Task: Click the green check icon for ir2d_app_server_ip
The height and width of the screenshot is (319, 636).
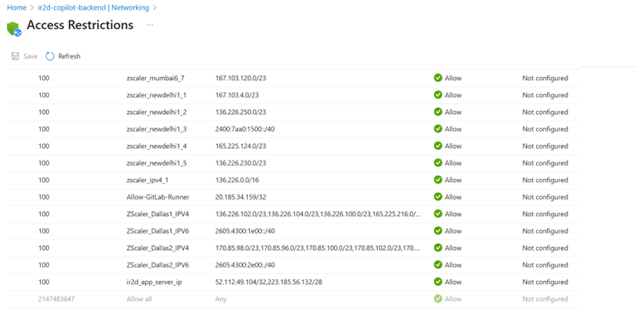Action: point(437,282)
